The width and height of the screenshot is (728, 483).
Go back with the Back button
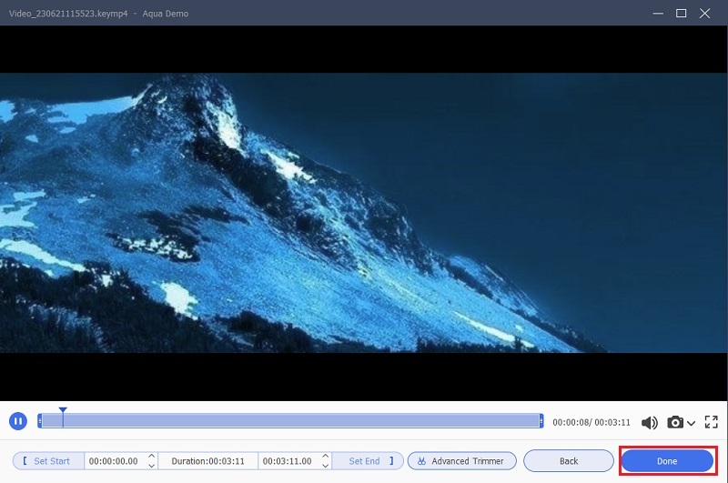568,461
